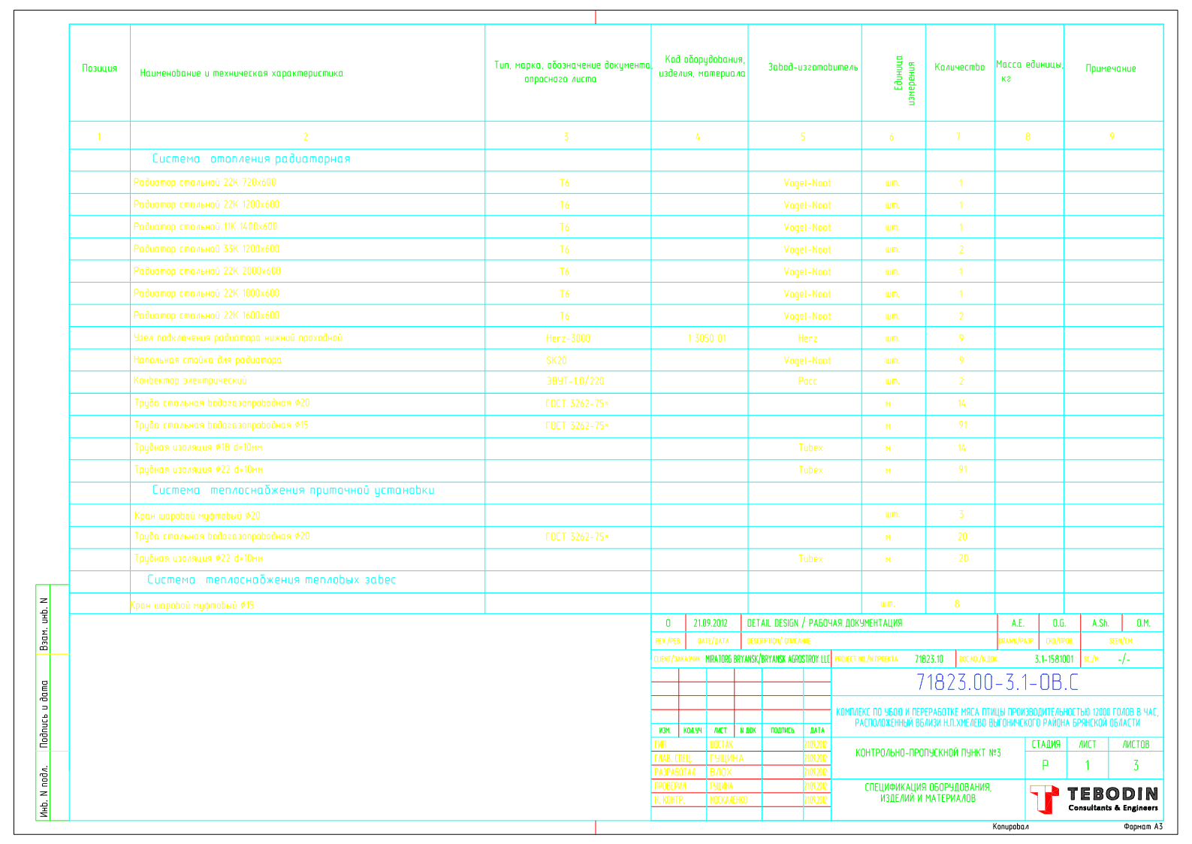Click the document number 3.1-1581001

[1053, 659]
